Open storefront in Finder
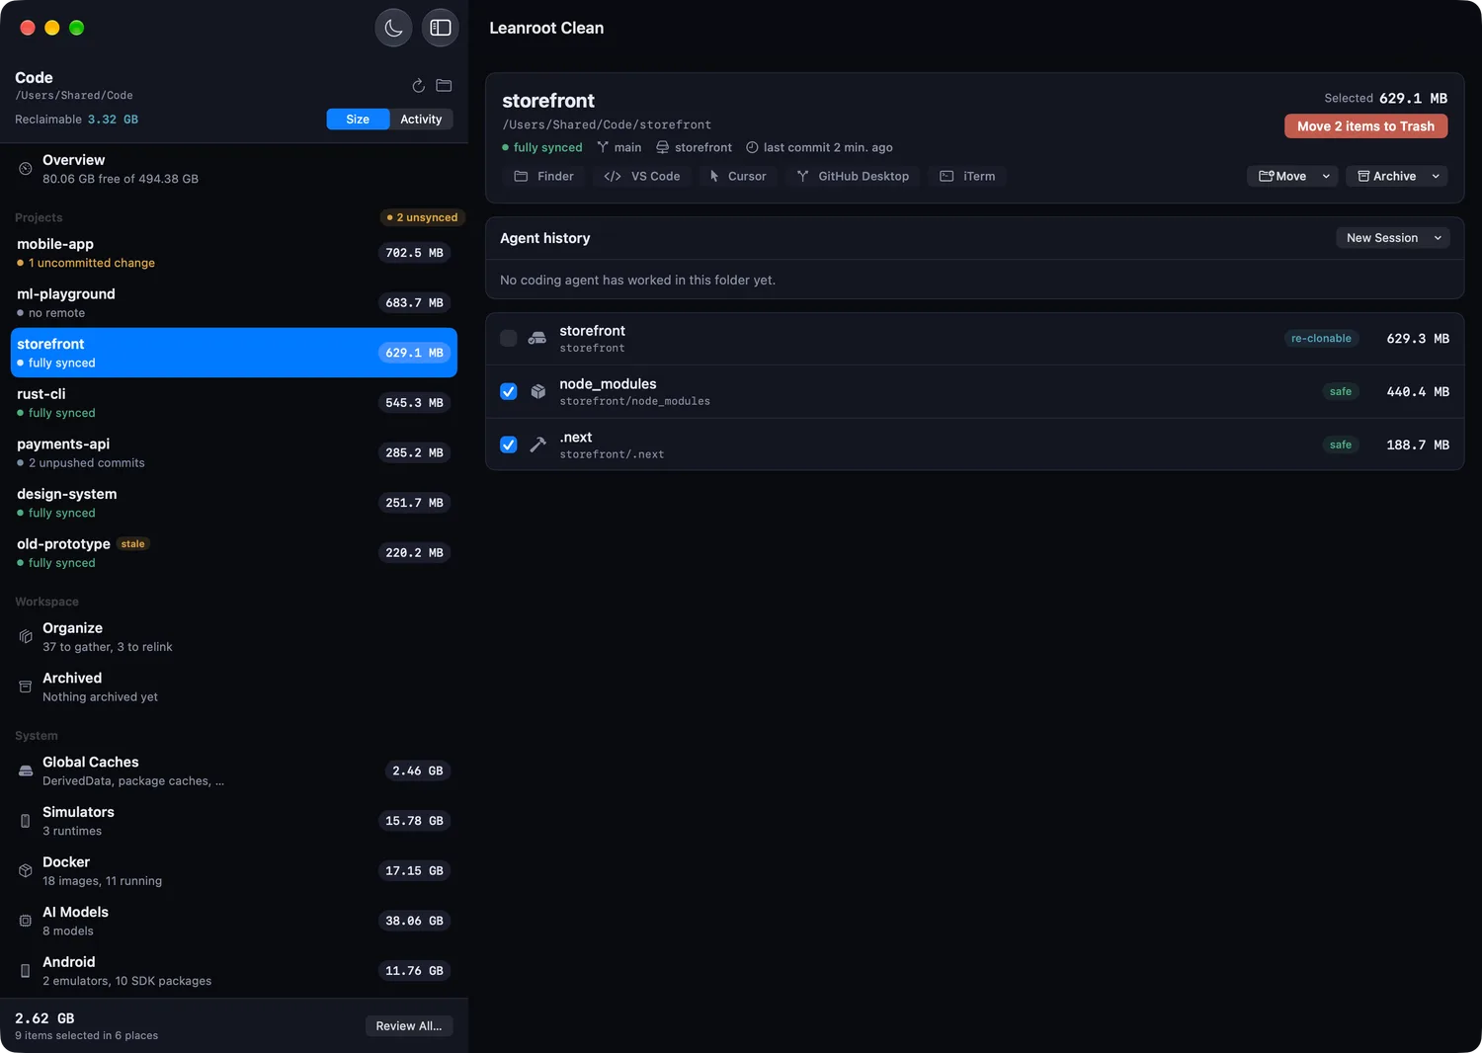The height and width of the screenshot is (1053, 1482). 543,176
